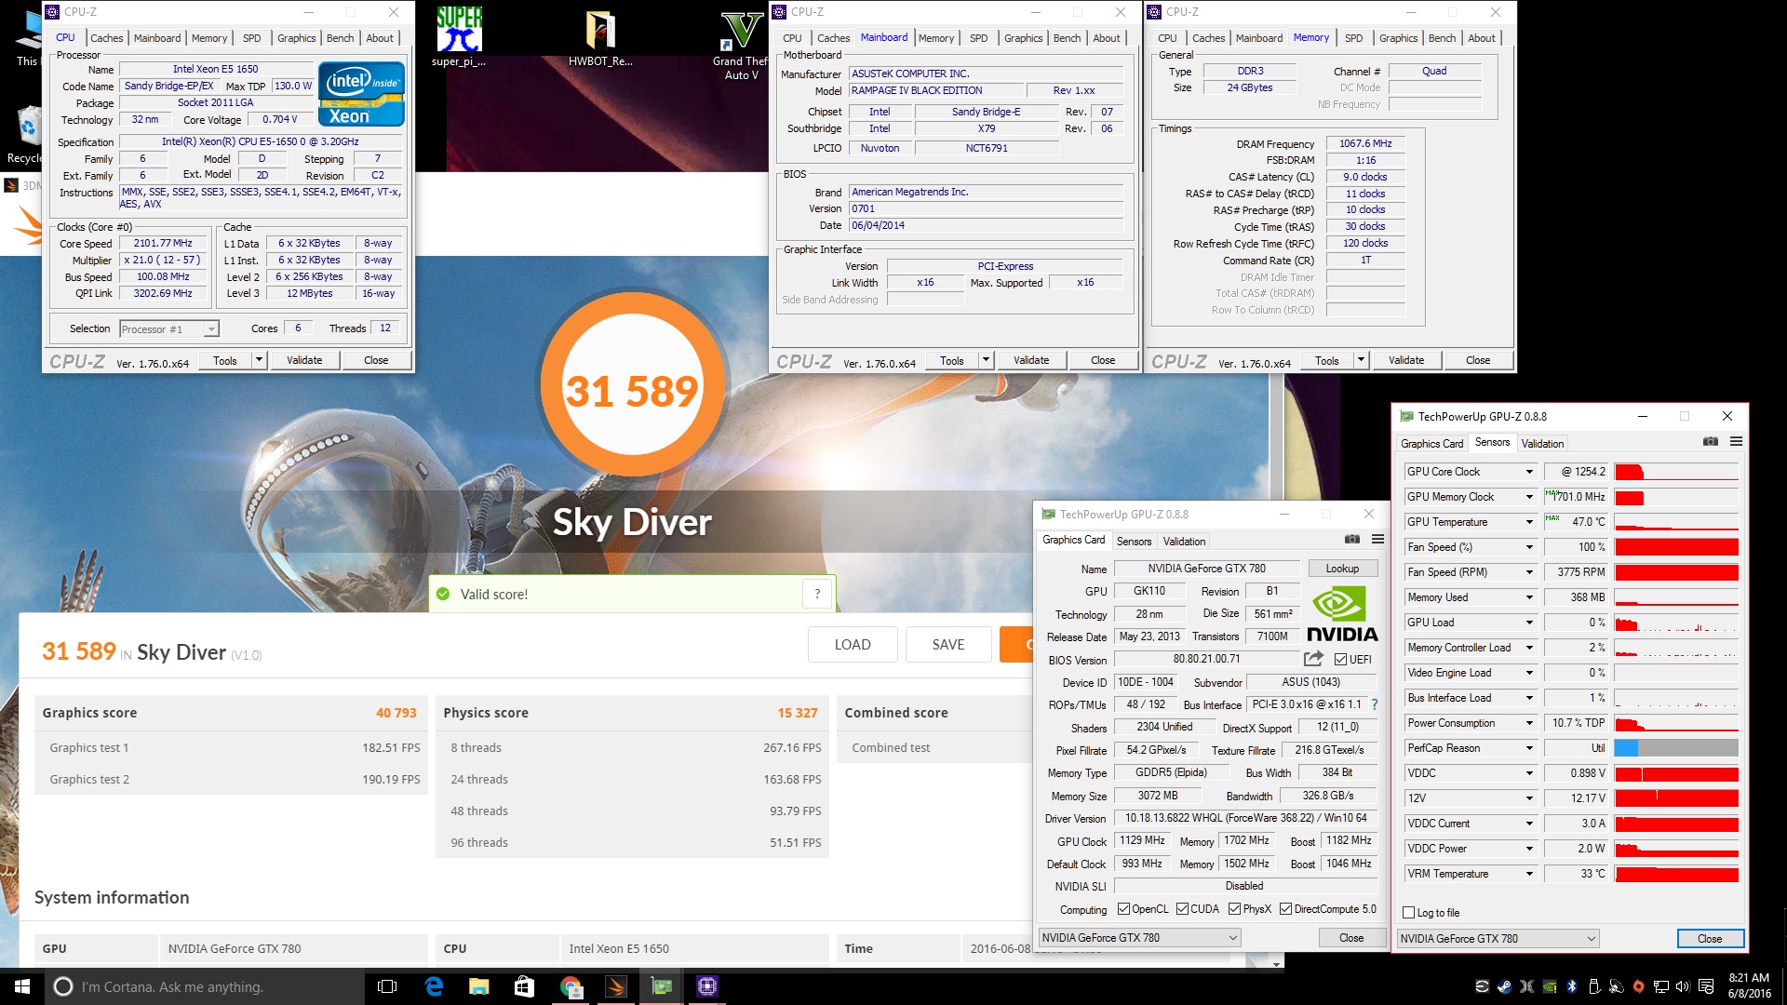Click the SAVE button in 3DMark

click(948, 644)
